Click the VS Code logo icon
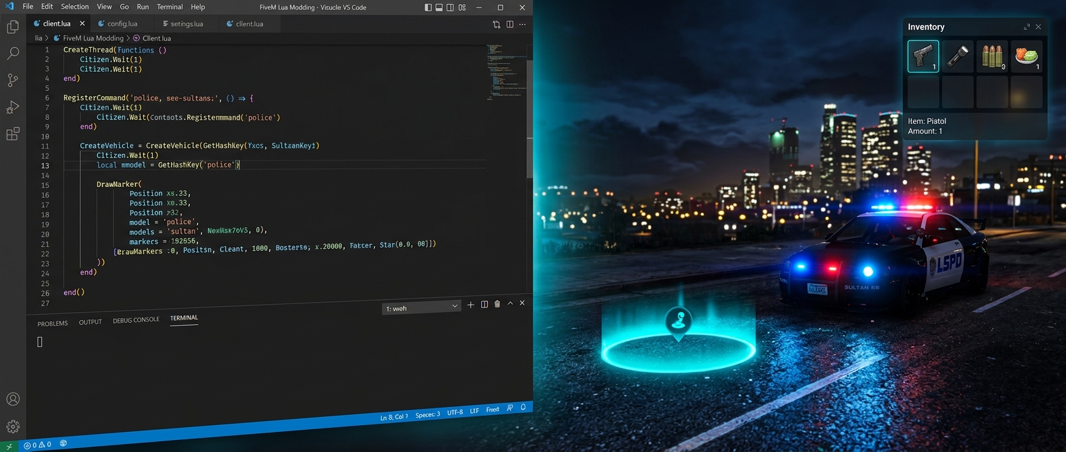The width and height of the screenshot is (1066, 452). click(x=9, y=7)
